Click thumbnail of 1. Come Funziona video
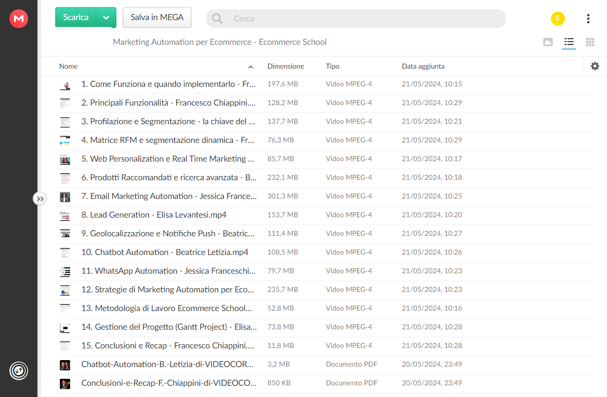The width and height of the screenshot is (607, 397). pyautogui.click(x=65, y=85)
